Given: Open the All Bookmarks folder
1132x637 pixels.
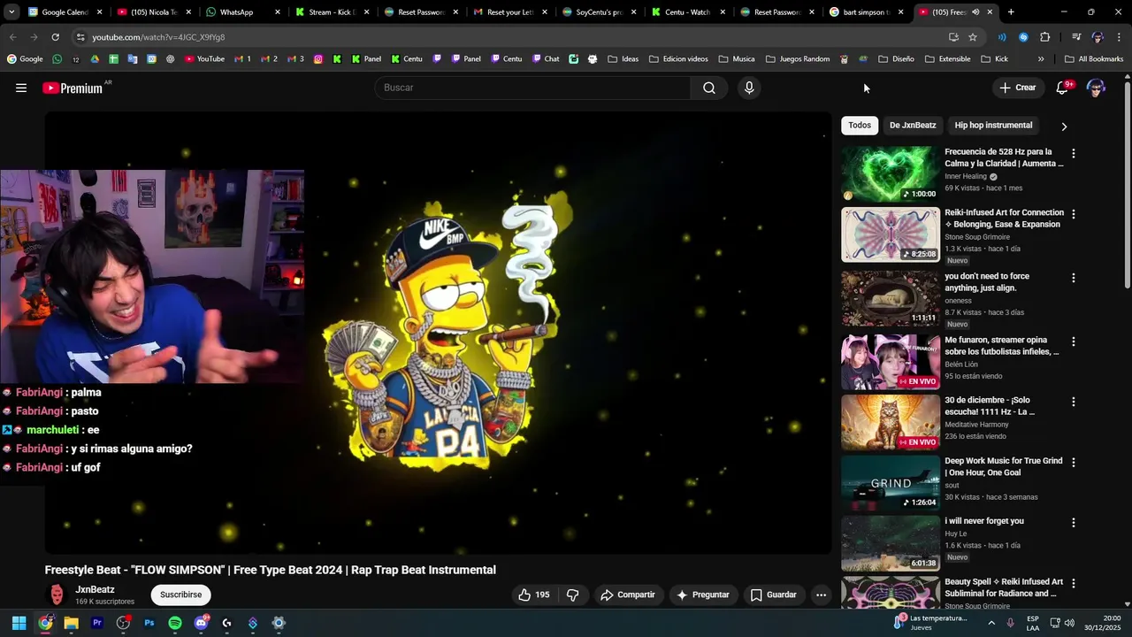Looking at the screenshot, I should click(1094, 59).
